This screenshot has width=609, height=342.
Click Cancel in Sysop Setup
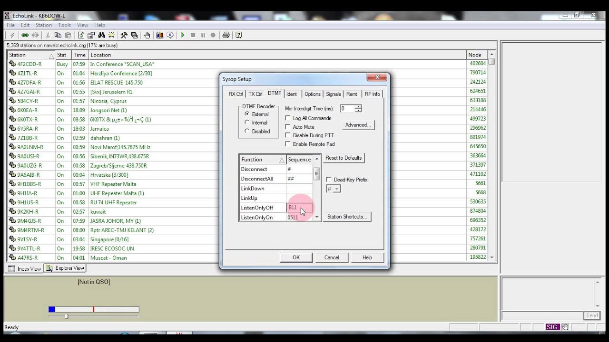[332, 257]
